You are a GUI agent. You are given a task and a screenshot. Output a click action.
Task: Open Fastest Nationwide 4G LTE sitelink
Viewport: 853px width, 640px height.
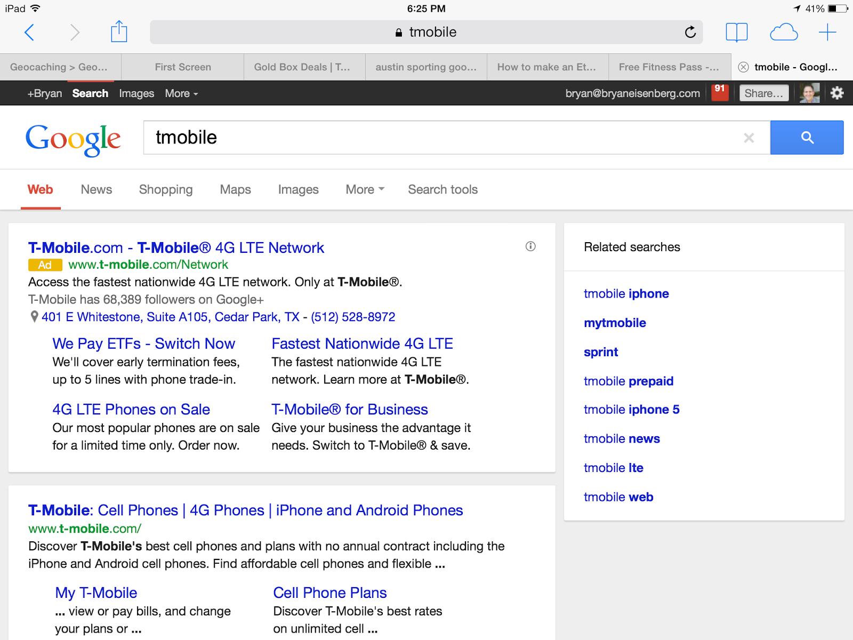(362, 344)
